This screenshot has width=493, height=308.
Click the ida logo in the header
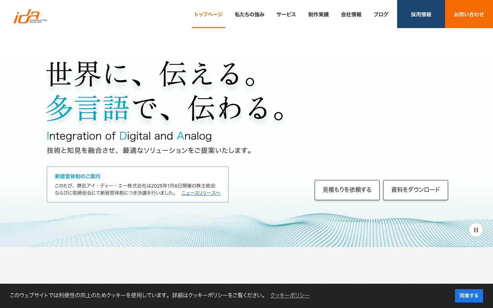[30, 16]
